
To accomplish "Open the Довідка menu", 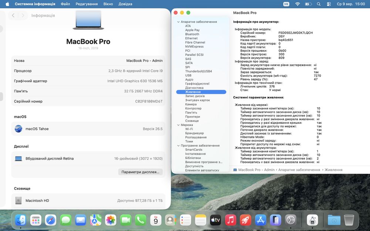I will [125, 4].
